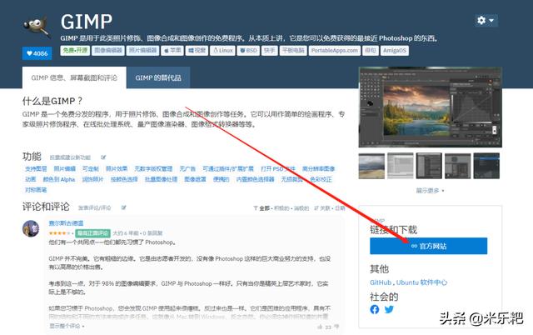The image size is (533, 335).
Task: Click the Windows platform tag
Action: click(x=197, y=50)
